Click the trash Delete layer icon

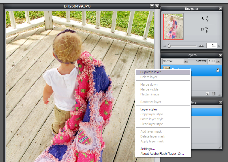point(214,93)
